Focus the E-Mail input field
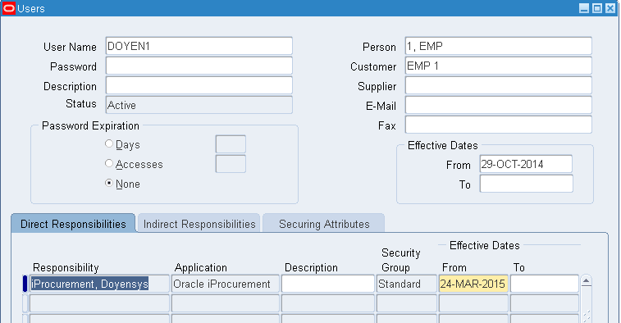The width and height of the screenshot is (621, 323). [x=499, y=106]
